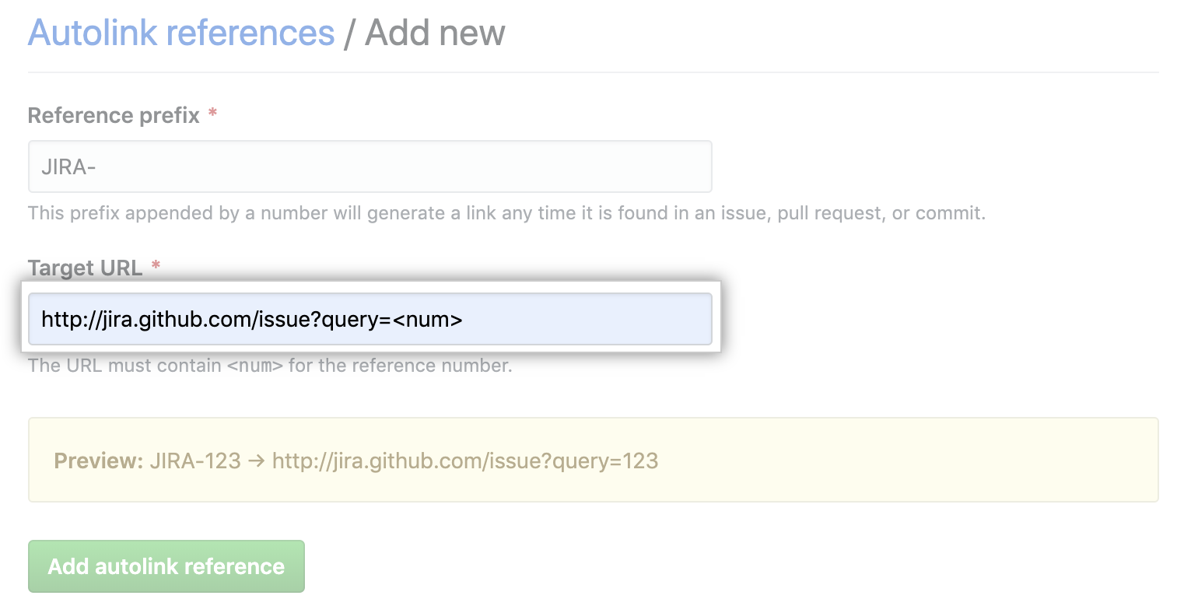Click the <num> code in the URL hint
Viewport: 1184px width, 613px height.
(254, 366)
